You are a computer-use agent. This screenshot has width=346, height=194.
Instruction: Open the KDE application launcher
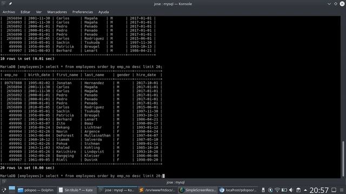coord(4,190)
